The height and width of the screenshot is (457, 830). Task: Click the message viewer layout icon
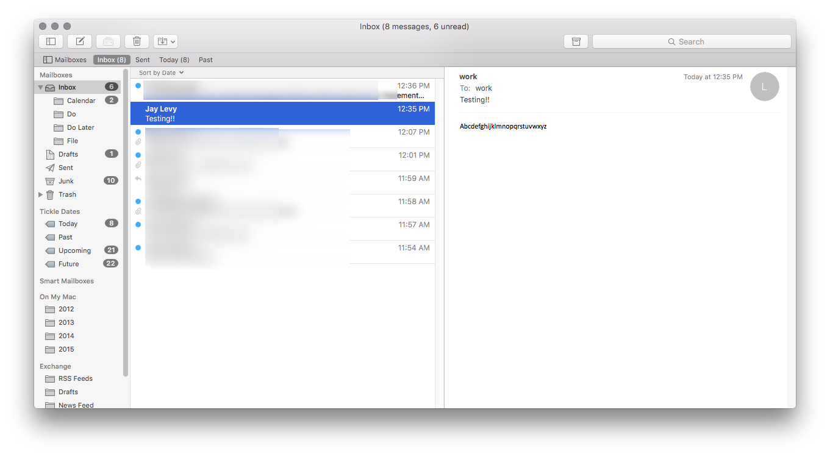51,41
